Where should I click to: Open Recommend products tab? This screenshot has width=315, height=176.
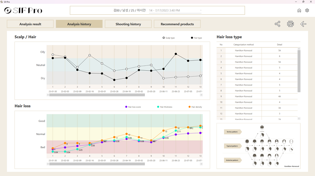[177, 24]
